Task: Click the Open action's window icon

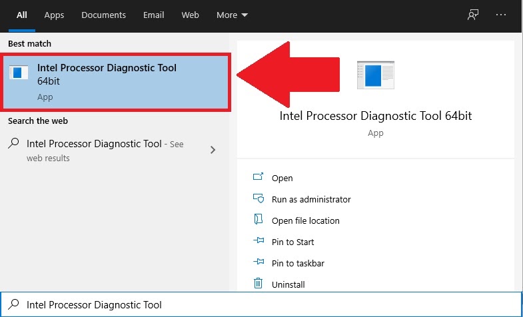Action: (258, 176)
